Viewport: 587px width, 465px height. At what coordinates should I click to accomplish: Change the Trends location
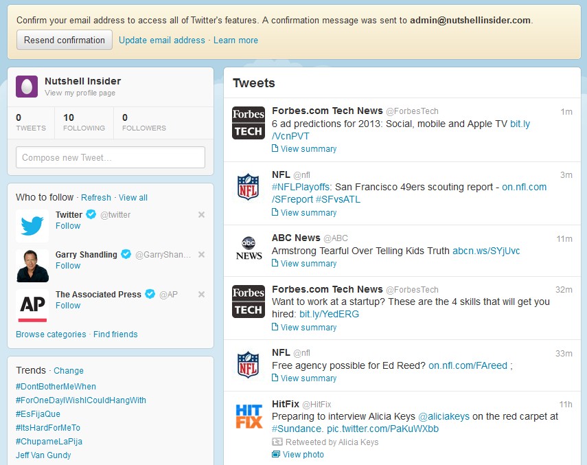click(69, 371)
